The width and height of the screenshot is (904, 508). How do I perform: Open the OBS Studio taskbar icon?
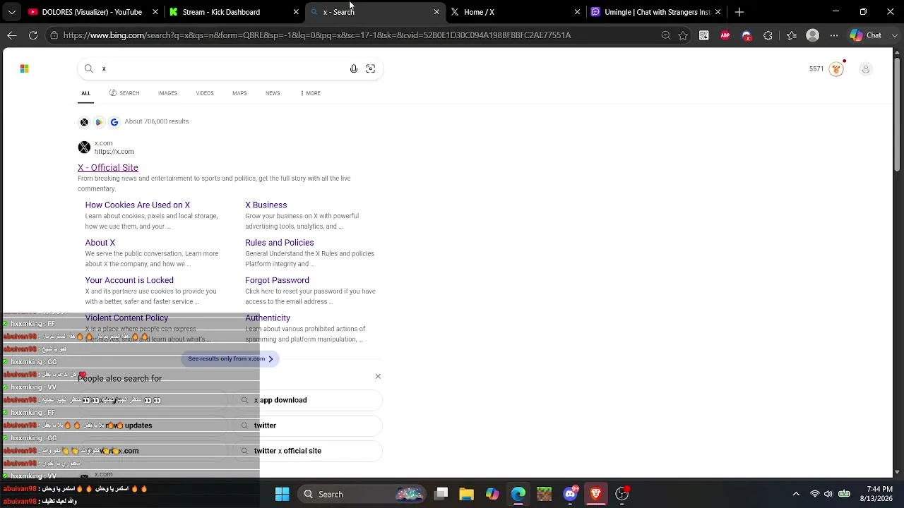tap(622, 494)
